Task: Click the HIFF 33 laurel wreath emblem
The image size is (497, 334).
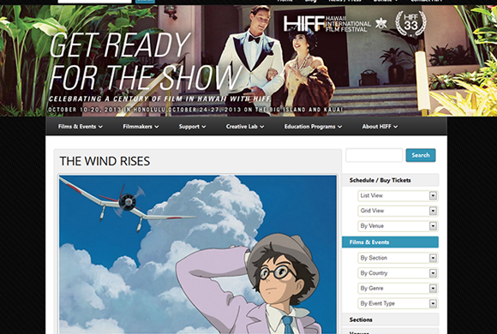Action: tap(410, 23)
